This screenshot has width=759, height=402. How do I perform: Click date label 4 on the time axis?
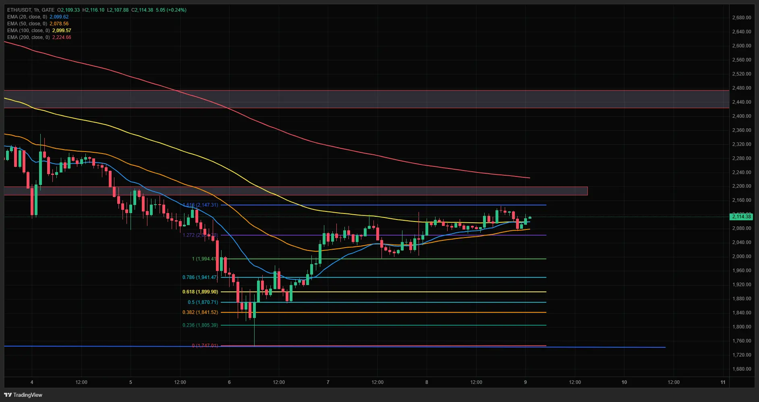pyautogui.click(x=32, y=382)
